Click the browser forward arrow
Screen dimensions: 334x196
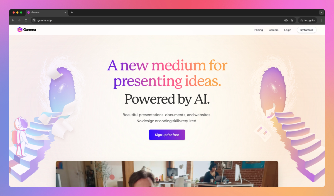pos(19,20)
